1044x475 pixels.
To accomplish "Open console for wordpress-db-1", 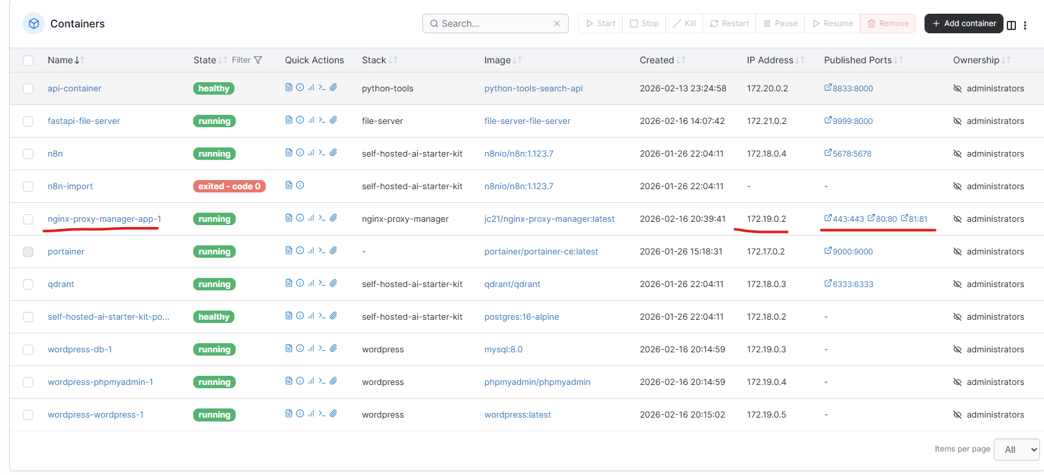I will (322, 348).
